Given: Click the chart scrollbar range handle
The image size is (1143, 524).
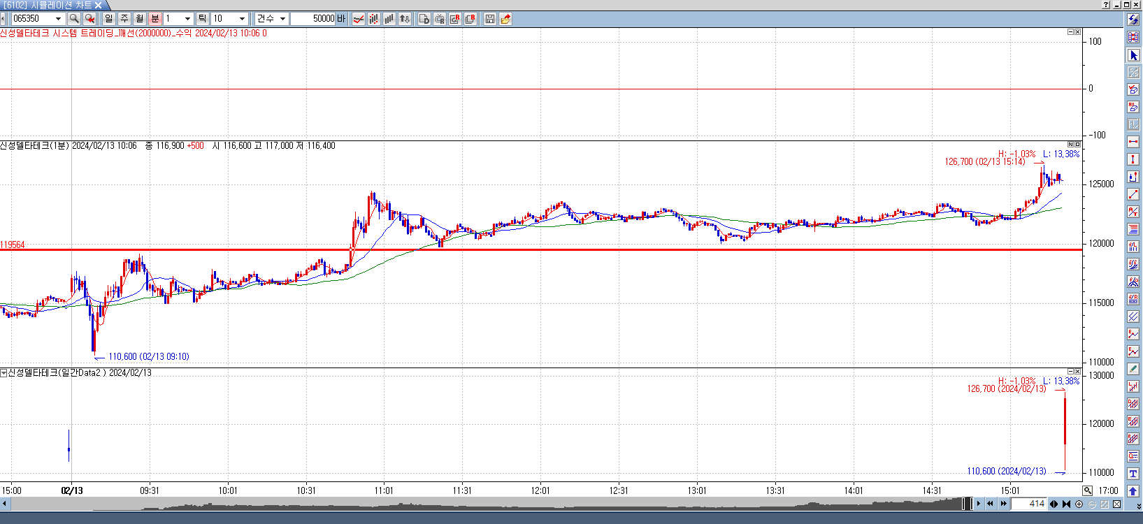Looking at the screenshot, I should click(967, 504).
